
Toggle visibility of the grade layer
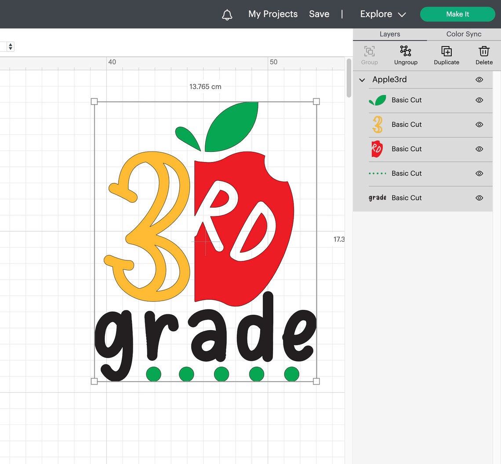pyautogui.click(x=479, y=198)
